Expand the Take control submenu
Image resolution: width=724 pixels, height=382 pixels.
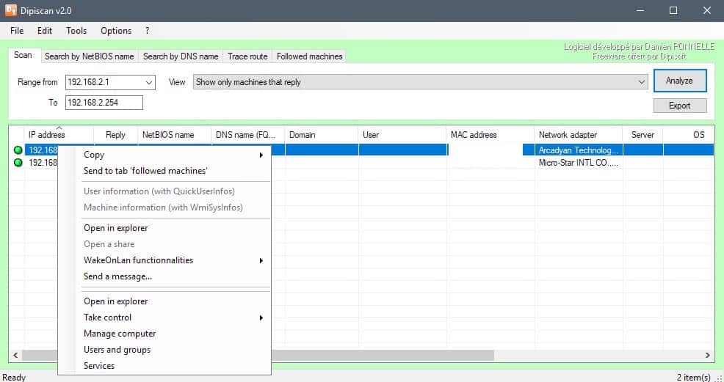(261, 317)
